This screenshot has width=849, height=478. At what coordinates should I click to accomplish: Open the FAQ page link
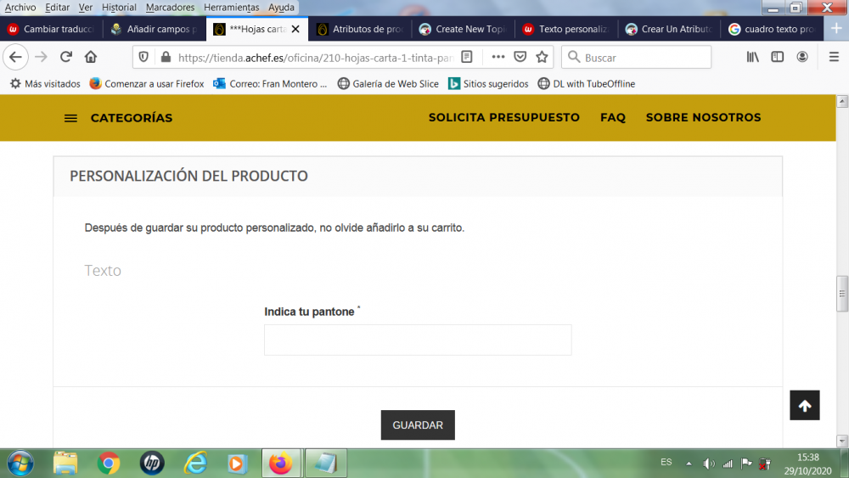coord(613,117)
